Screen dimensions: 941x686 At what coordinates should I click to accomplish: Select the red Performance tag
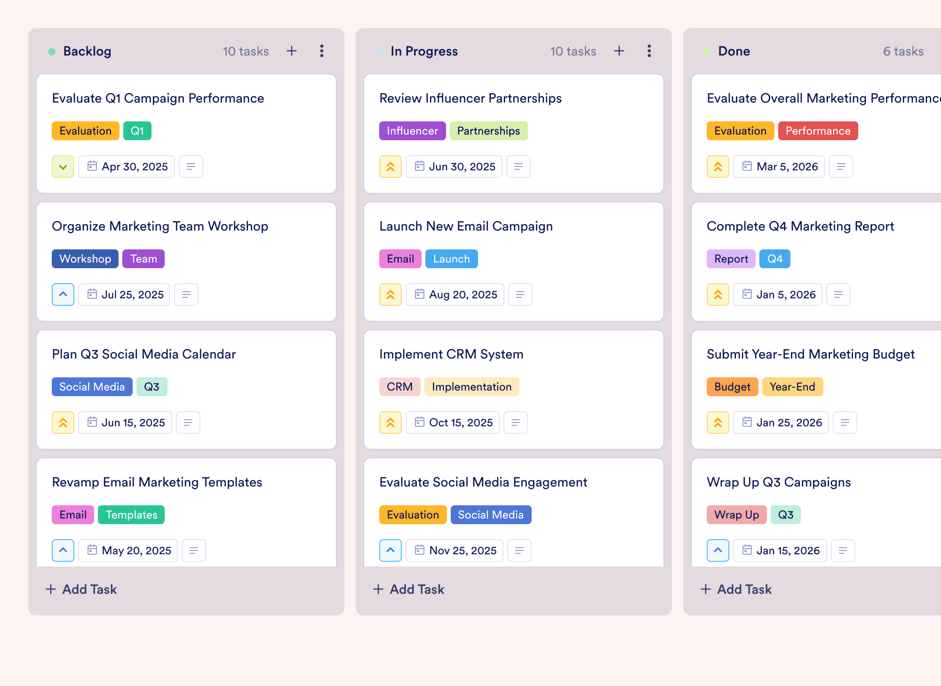coord(818,131)
